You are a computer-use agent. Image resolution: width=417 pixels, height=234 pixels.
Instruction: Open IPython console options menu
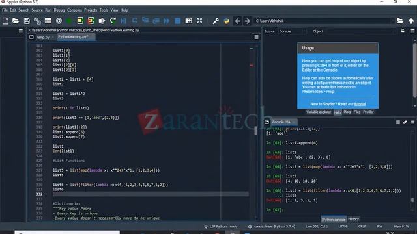tap(412, 122)
